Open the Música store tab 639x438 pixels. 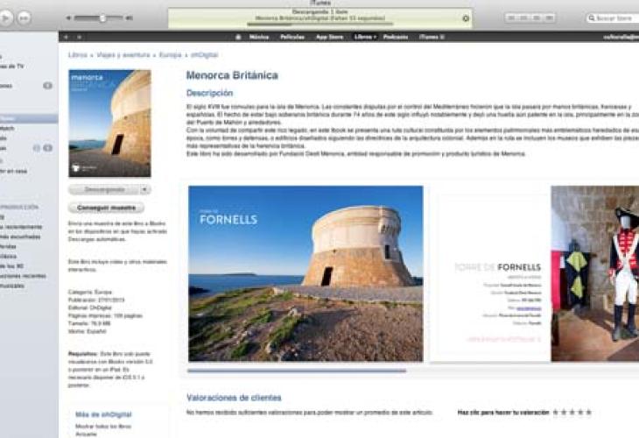[259, 37]
